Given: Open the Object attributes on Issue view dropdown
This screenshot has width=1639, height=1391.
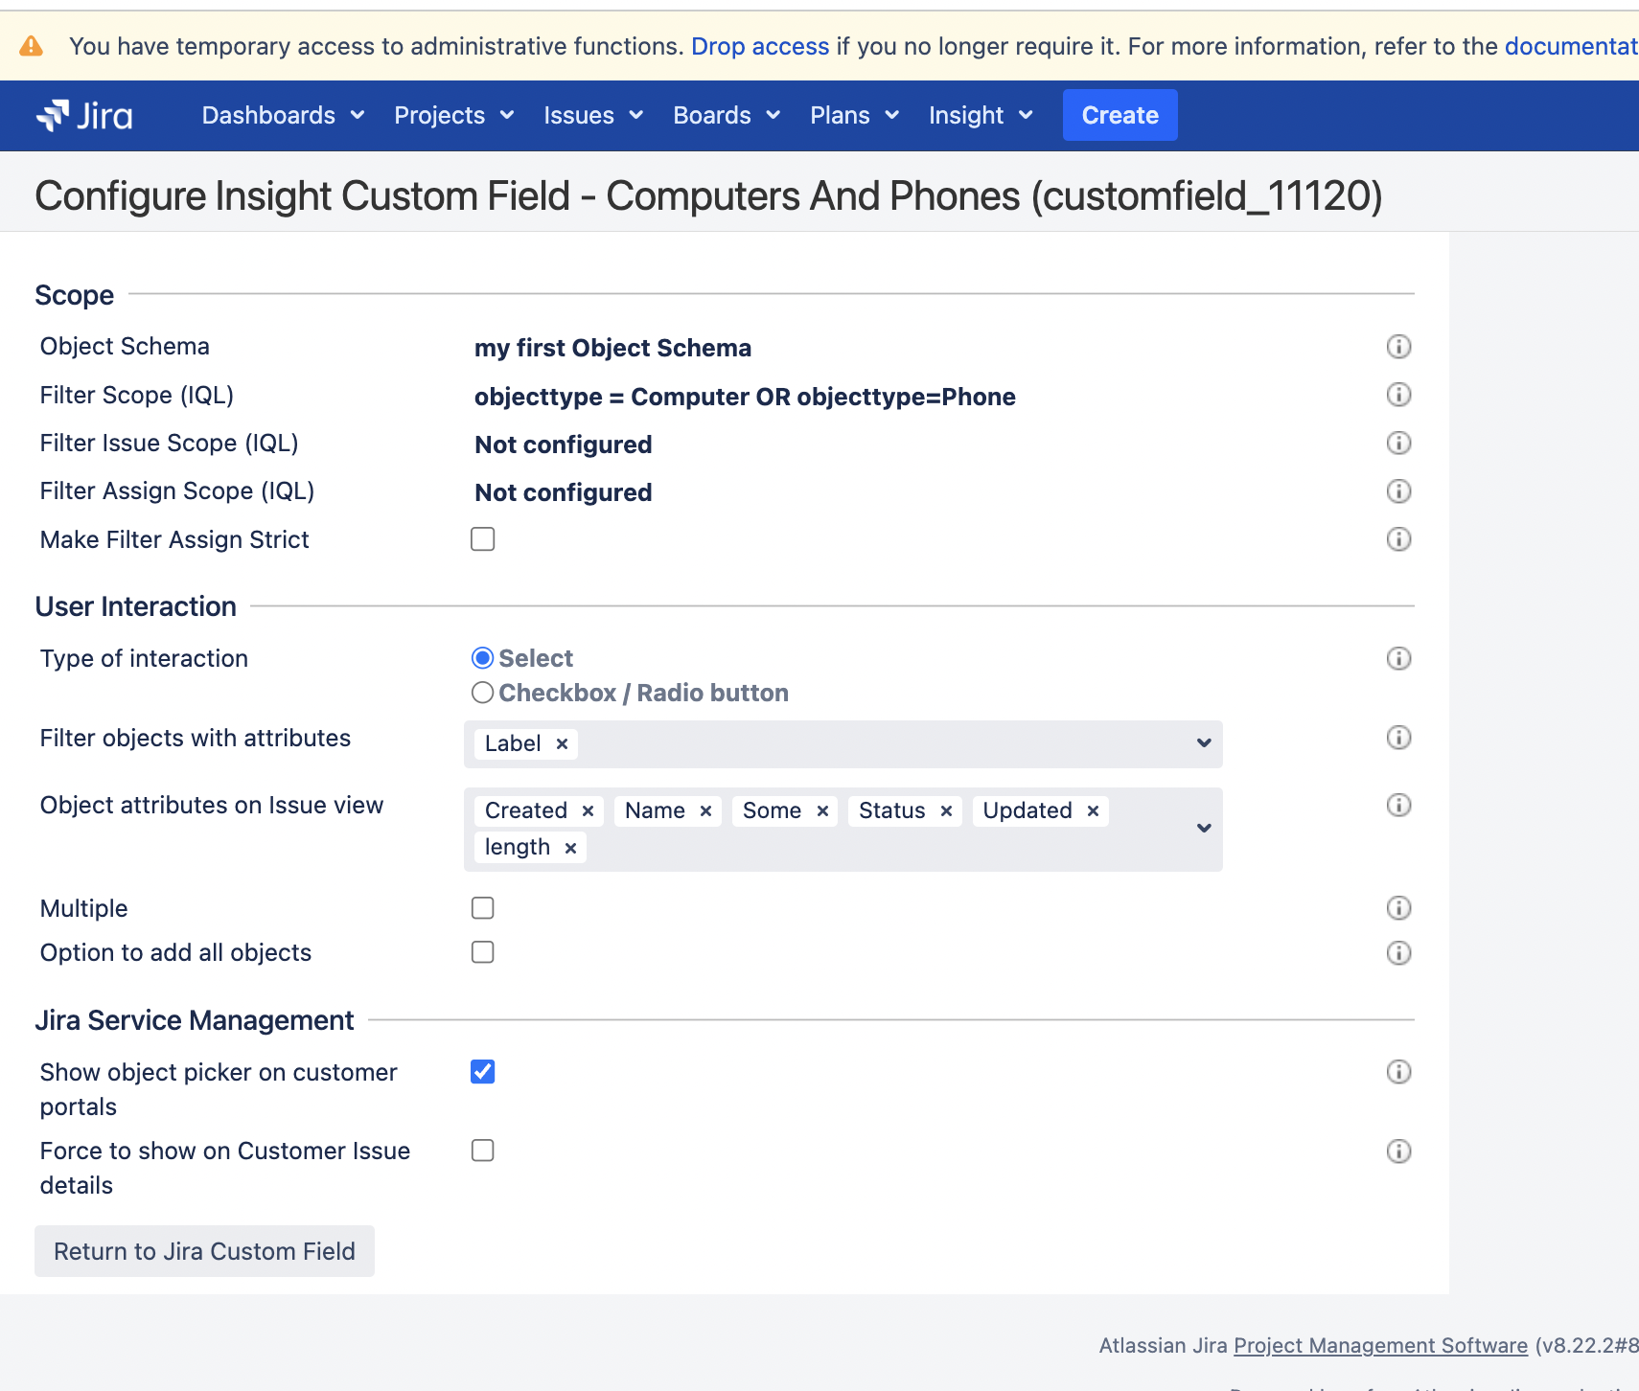Looking at the screenshot, I should pyautogui.click(x=1202, y=829).
